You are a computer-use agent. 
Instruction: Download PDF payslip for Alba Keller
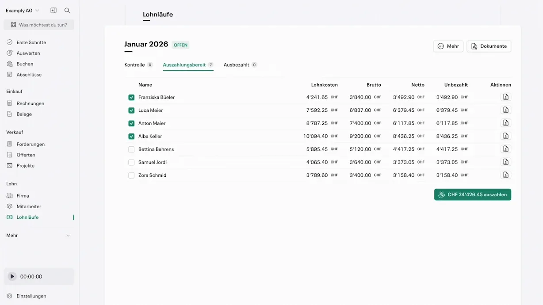coord(506,136)
